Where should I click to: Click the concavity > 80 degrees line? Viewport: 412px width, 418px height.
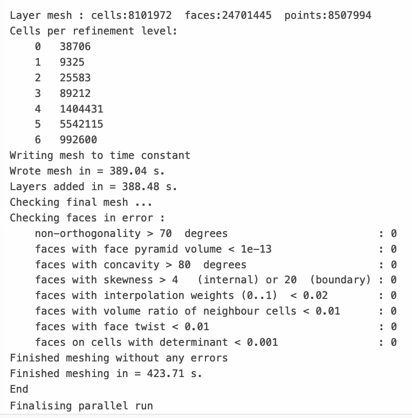[216, 264]
